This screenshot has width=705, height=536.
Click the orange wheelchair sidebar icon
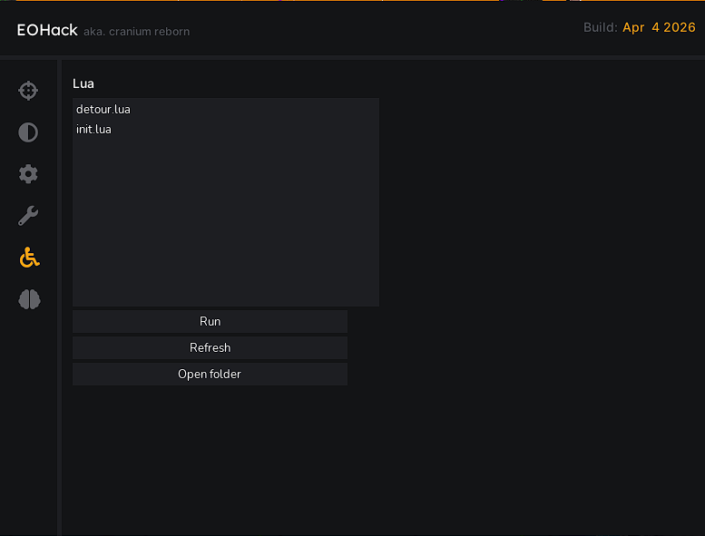click(x=29, y=258)
